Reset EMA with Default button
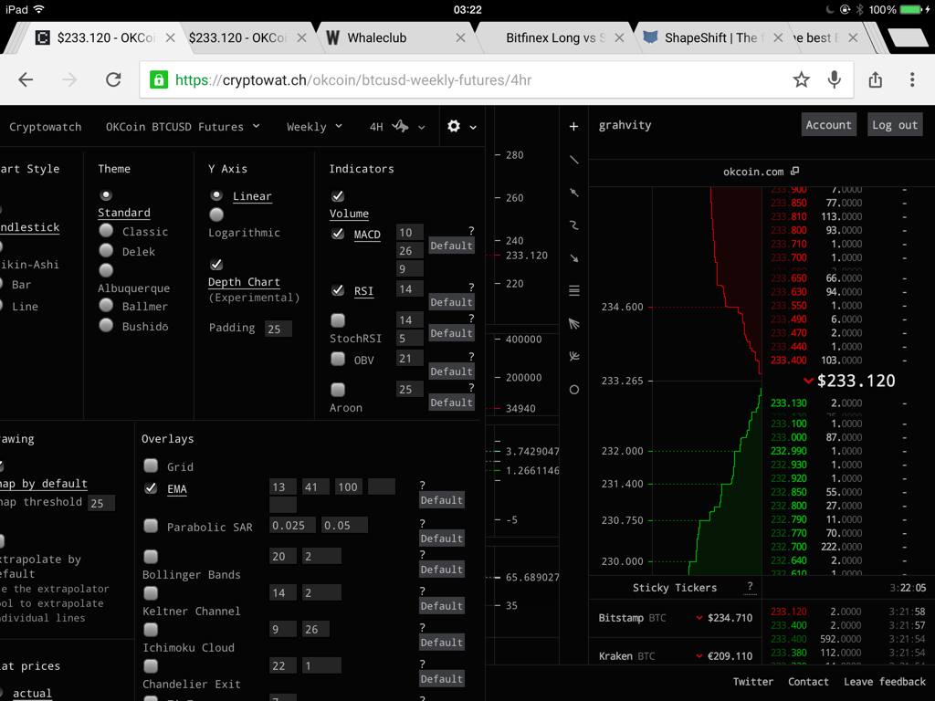Image resolution: width=935 pixels, height=701 pixels. click(x=441, y=499)
